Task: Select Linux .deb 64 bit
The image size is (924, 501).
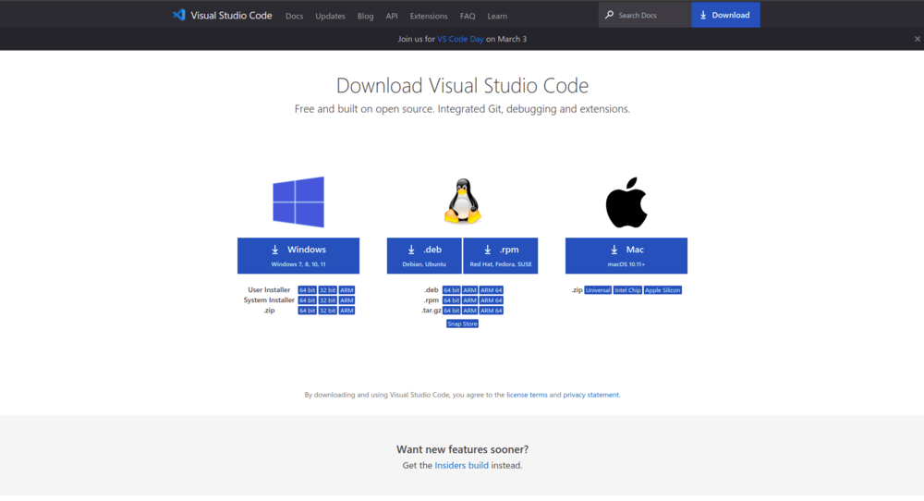Action: point(452,290)
